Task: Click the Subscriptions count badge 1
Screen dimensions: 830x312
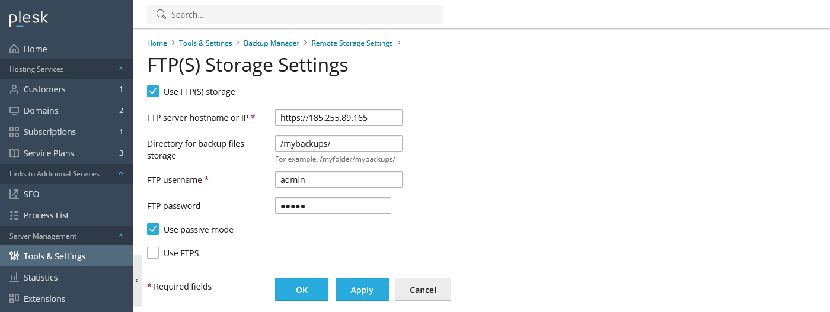Action: click(121, 132)
